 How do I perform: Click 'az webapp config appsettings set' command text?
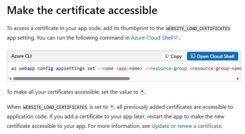pos(53,69)
